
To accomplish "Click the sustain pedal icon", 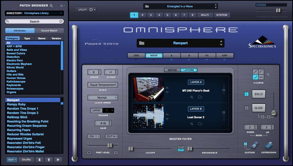I will [255, 145].
